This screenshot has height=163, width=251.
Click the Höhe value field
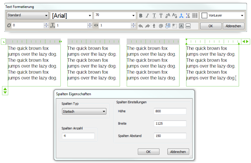pos(170,111)
